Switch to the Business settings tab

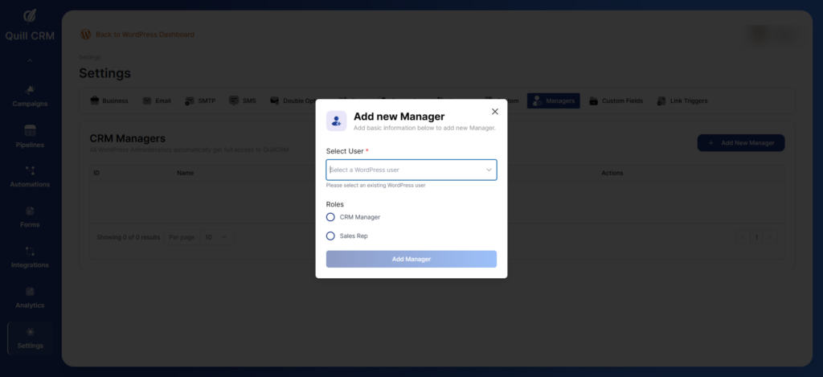109,101
